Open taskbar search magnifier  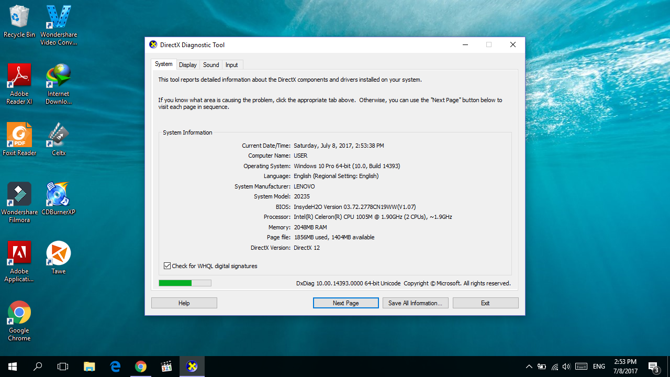tap(38, 367)
